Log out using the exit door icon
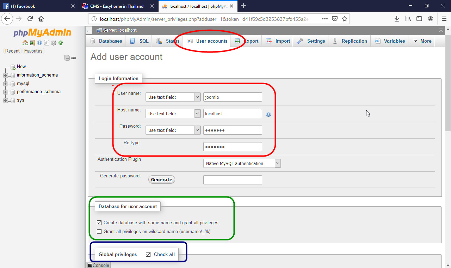 [x=32, y=43]
